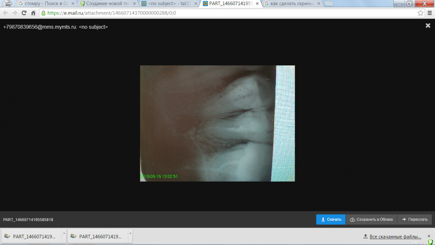Open the Chrome hamburger menu
The width and height of the screenshot is (435, 245).
pyautogui.click(x=429, y=13)
